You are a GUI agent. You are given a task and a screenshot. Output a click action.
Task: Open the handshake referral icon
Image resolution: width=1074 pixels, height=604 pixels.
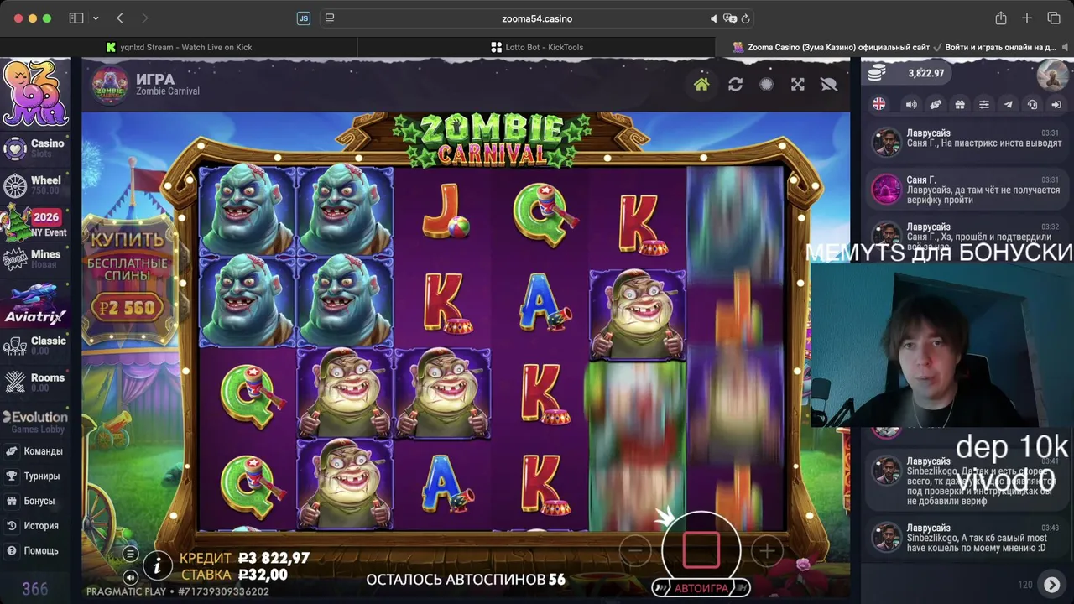pos(936,104)
